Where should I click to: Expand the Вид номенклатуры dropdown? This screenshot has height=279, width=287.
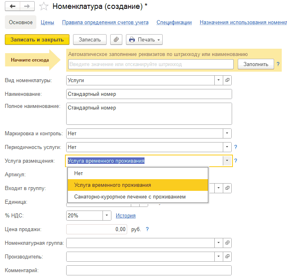pos(219,80)
